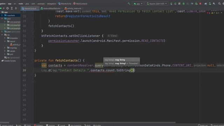This screenshot has height=126, width=224.
Task: Collapse the java folder
Action: pyautogui.click(x=2, y=19)
